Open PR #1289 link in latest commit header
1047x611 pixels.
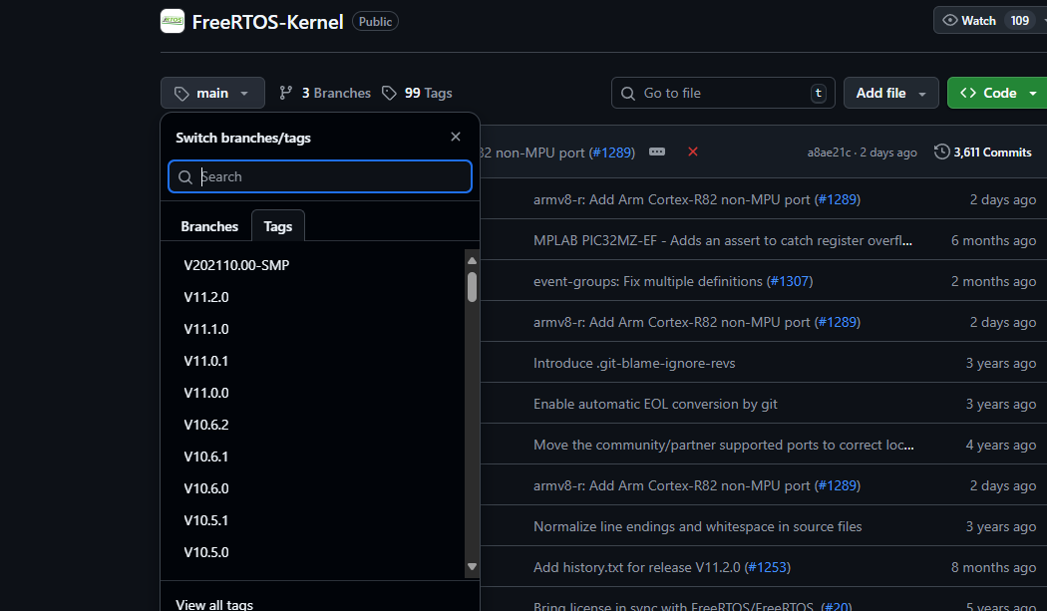[611, 153]
